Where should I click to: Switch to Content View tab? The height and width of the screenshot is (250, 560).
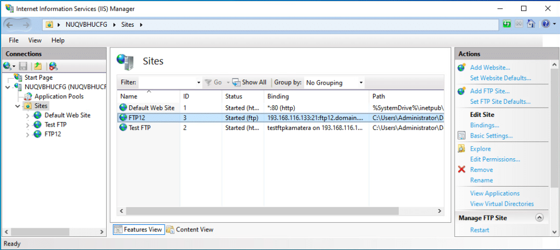[x=190, y=229]
